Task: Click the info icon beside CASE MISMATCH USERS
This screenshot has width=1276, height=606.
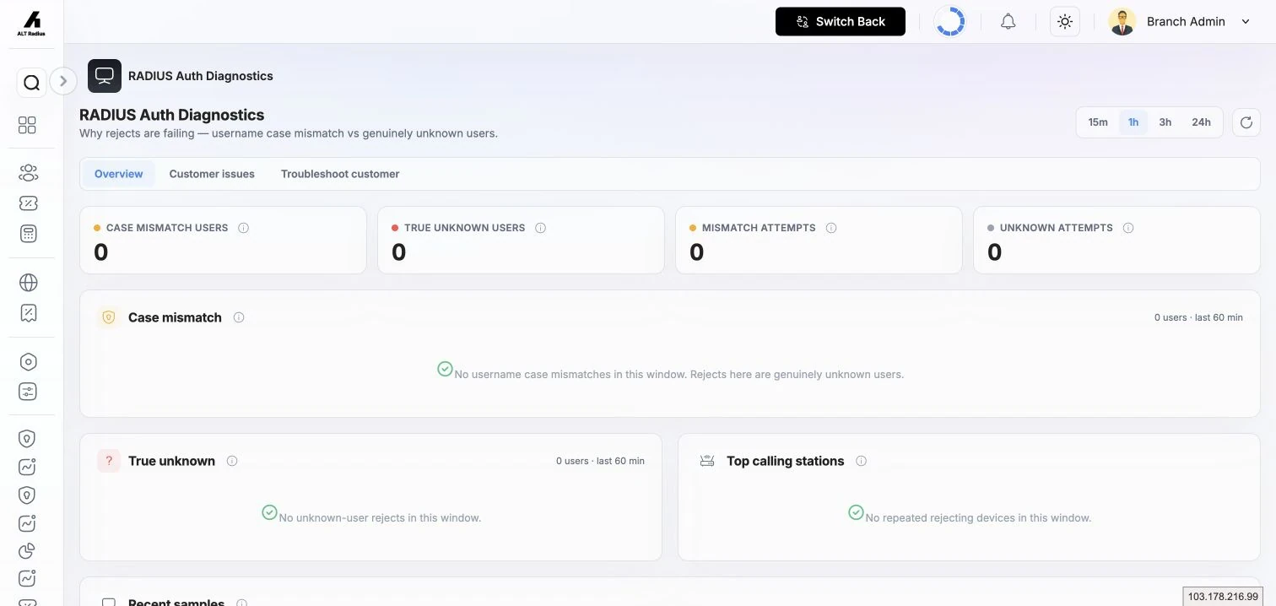Action: (244, 228)
